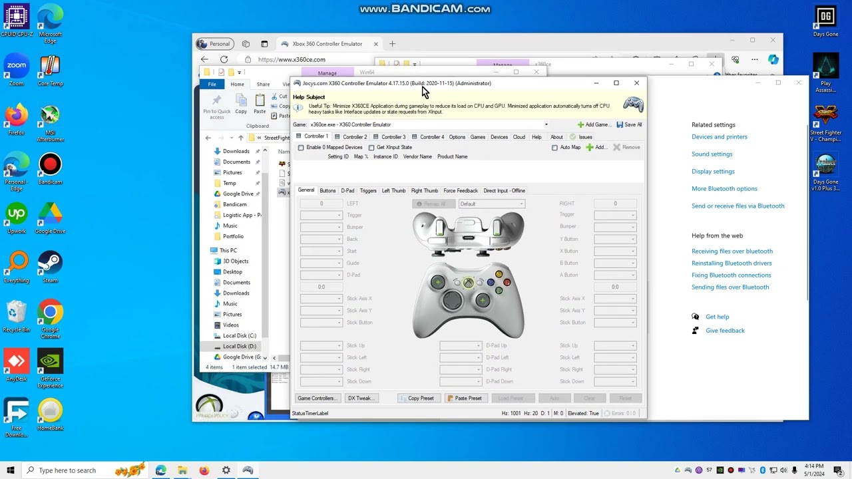The height and width of the screenshot is (479, 852).
Task: Open the Start button mapping dropdown
Action: pos(321,251)
